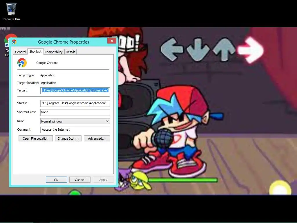Confirm the dialog with OK
The width and height of the screenshot is (297, 223).
point(56,180)
